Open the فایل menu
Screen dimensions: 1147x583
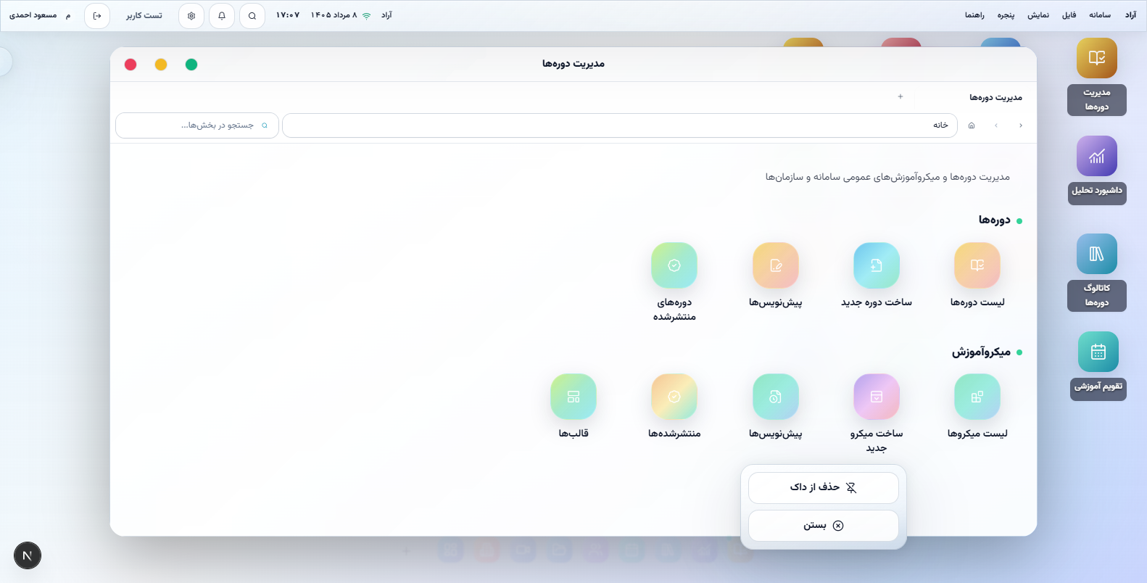tap(1069, 15)
